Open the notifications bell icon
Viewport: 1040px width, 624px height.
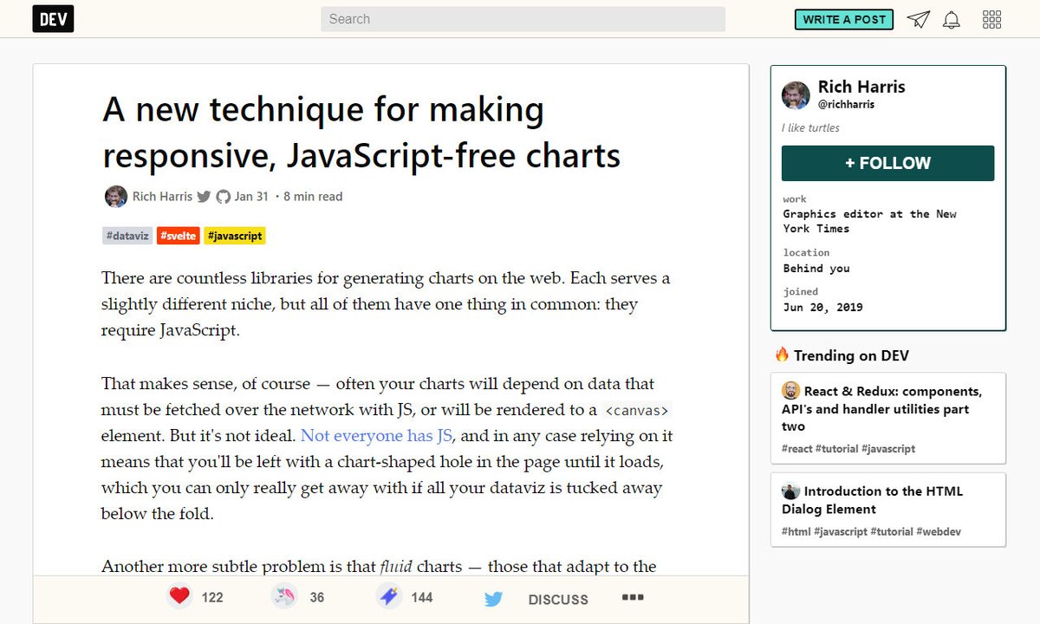pos(952,19)
